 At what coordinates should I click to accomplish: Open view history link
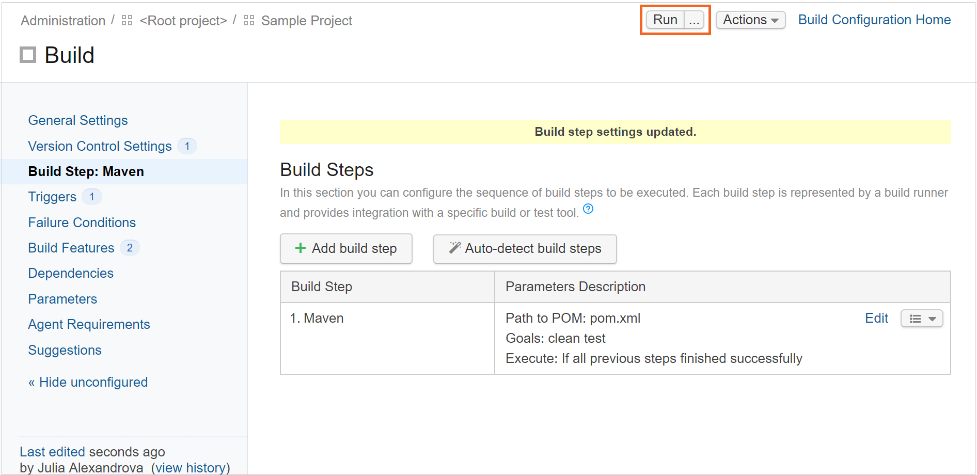coord(191,467)
